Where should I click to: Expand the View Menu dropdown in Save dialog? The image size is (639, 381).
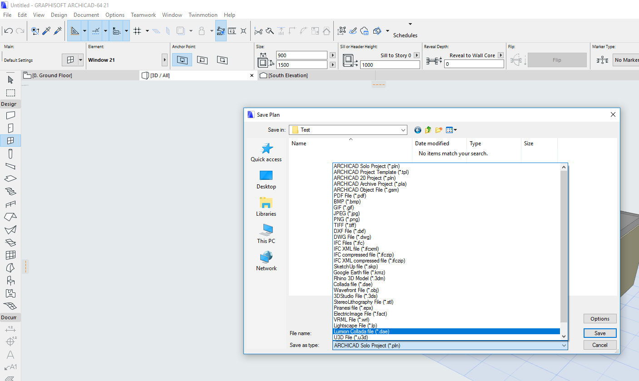click(x=451, y=130)
